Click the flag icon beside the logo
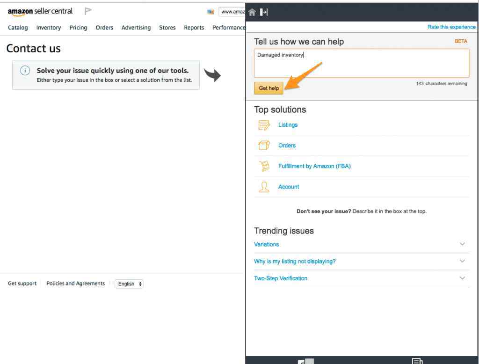479x364 pixels. (x=88, y=11)
